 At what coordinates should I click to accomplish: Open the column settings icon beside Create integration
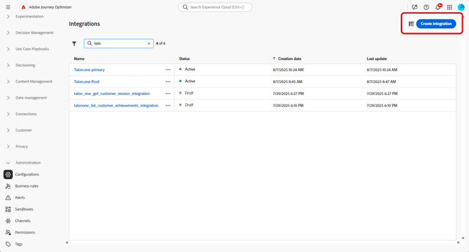click(411, 24)
